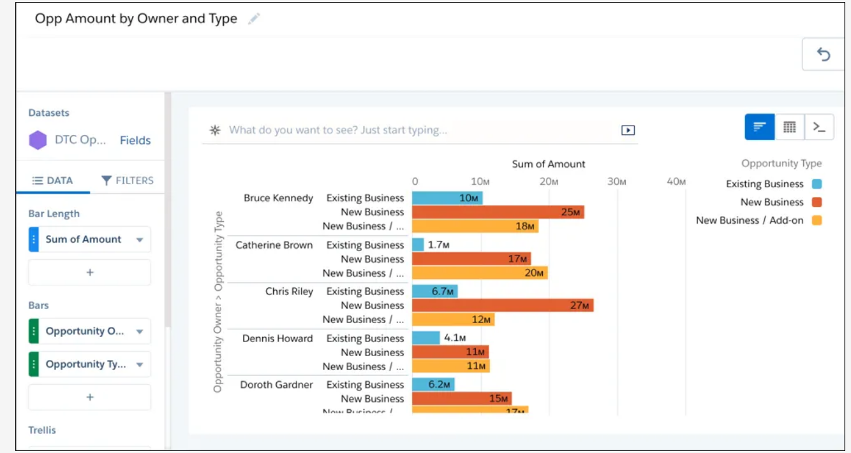The height and width of the screenshot is (453, 851).
Task: Select Bruce Kennedy's 25M New Business bar
Action: (x=498, y=212)
